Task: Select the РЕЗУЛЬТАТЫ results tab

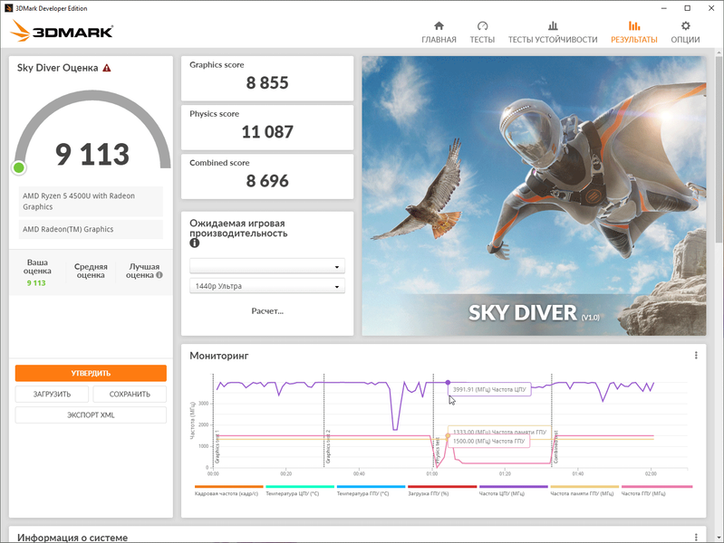Action: [634, 33]
